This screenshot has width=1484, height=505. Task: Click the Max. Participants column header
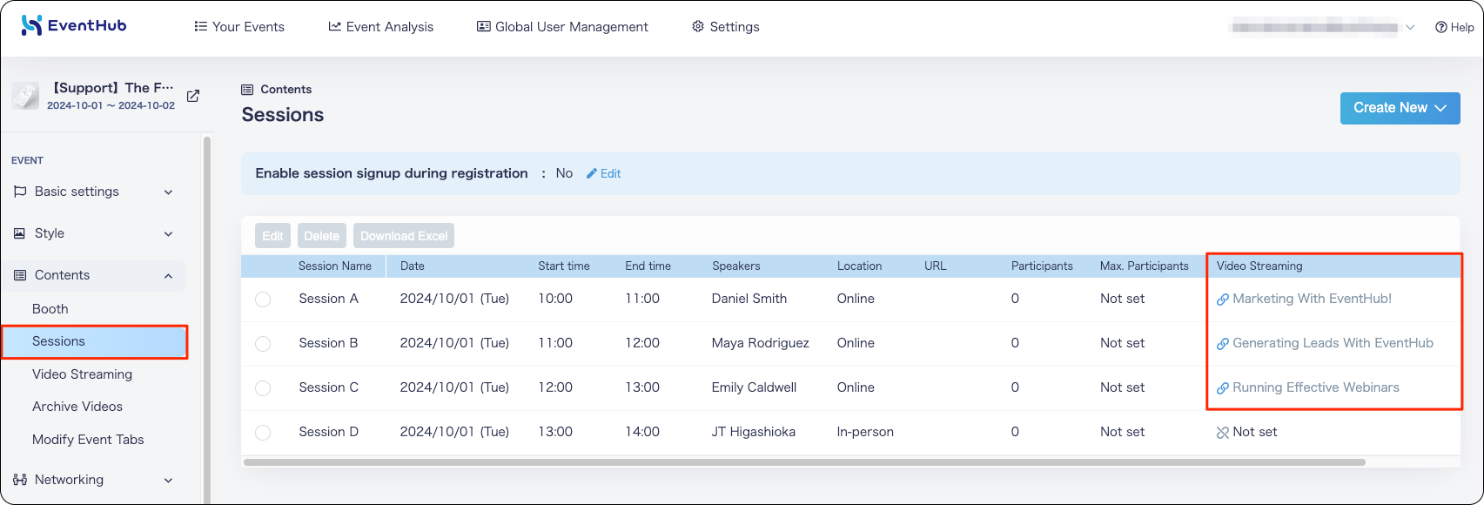pos(1145,266)
